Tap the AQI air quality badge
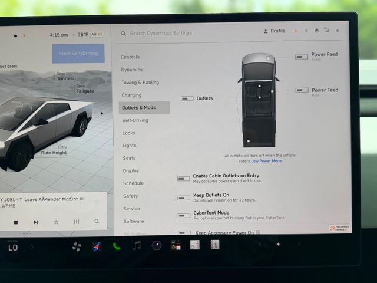Viewport: 377px width, 283px height. pos(97,34)
